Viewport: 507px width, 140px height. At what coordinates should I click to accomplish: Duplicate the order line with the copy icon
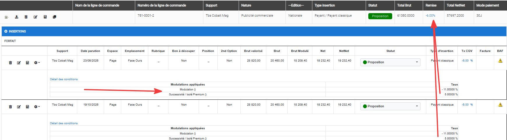54,17
